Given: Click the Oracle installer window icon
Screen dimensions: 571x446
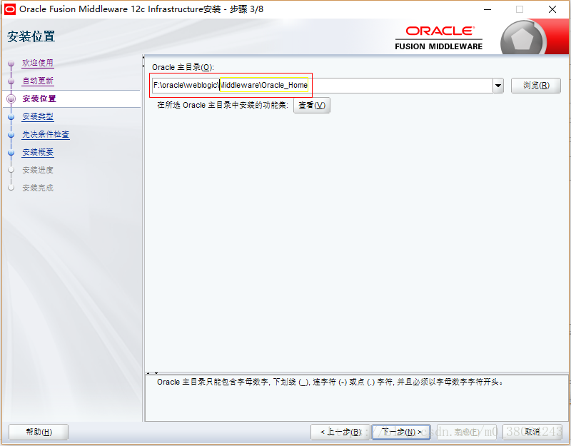Looking at the screenshot, I should [x=10, y=9].
